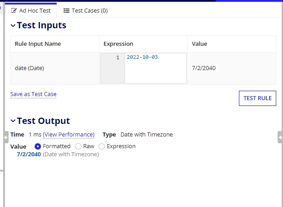Switch to the Test Cases (0) tab
283x207 pixels.
(85, 11)
